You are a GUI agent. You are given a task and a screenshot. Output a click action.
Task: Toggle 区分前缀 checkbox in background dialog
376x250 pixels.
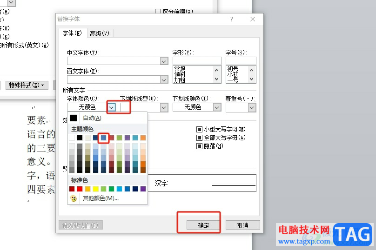click(x=158, y=11)
